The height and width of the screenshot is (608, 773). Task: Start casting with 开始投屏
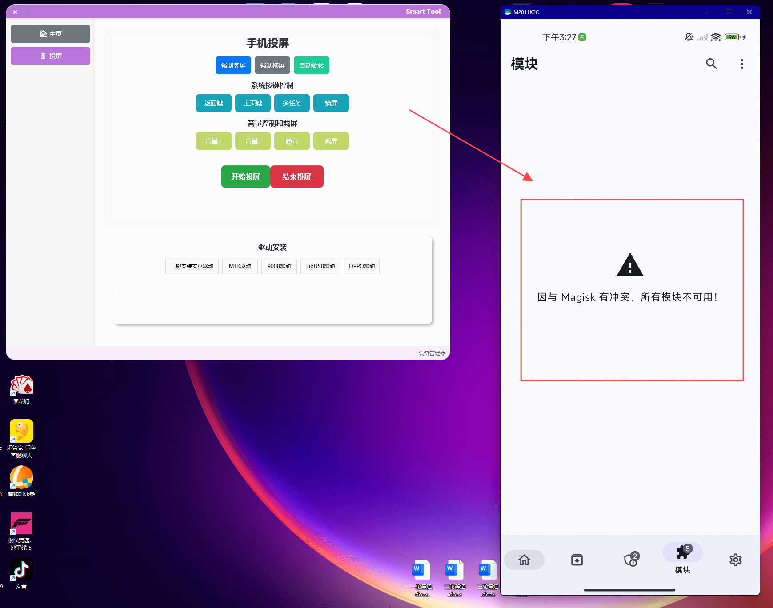click(246, 176)
